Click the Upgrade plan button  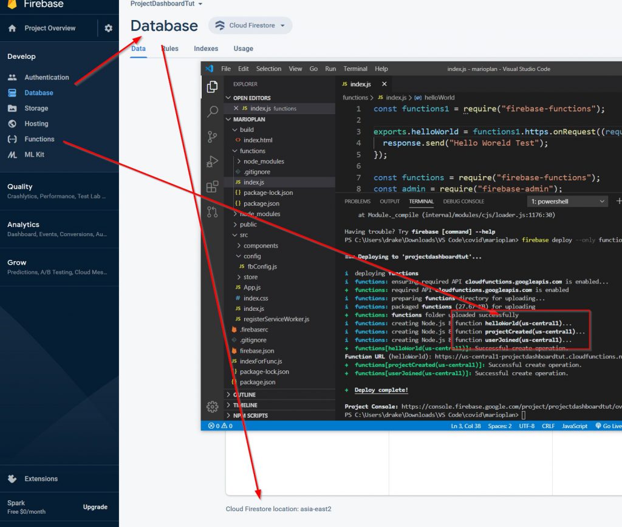[95, 507]
